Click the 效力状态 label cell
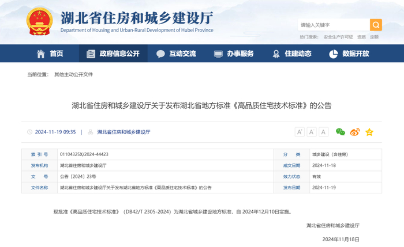This screenshot has width=404, height=247. point(291,177)
